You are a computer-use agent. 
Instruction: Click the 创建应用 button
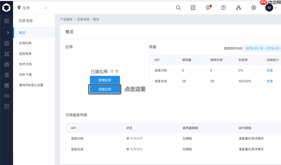point(105,89)
